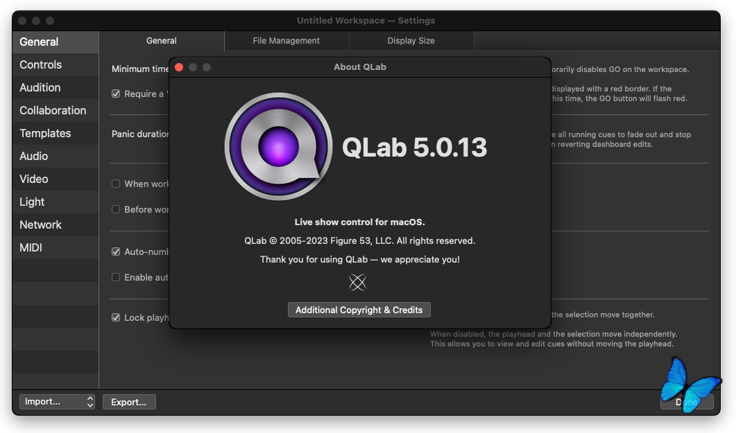This screenshot has width=736, height=433.
Task: Click the 'About QLab' window title
Action: [x=360, y=67]
